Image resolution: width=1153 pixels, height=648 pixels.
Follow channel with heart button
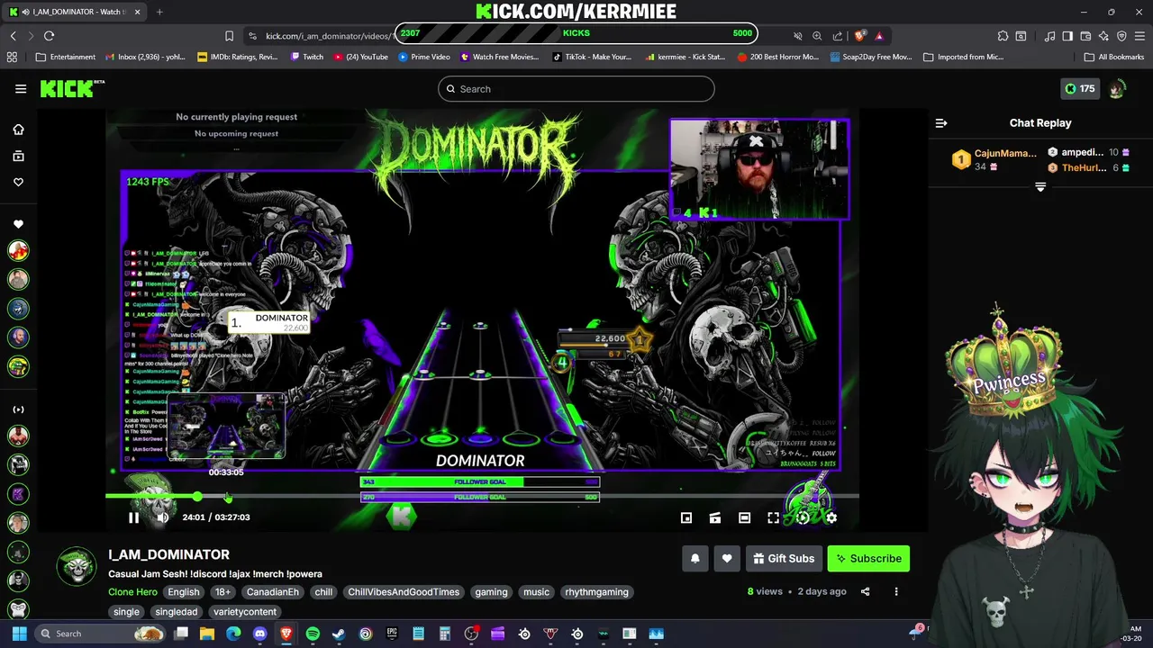[727, 559]
